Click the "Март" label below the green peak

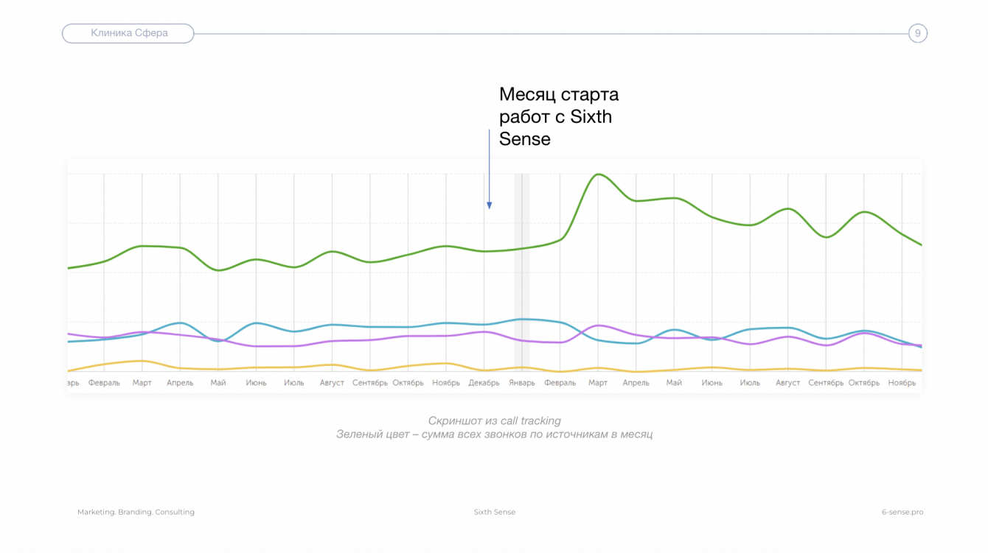(x=598, y=383)
